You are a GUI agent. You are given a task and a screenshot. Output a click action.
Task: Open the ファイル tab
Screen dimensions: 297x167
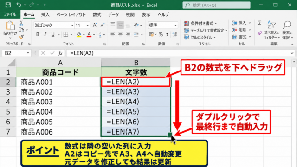[x=10, y=14]
